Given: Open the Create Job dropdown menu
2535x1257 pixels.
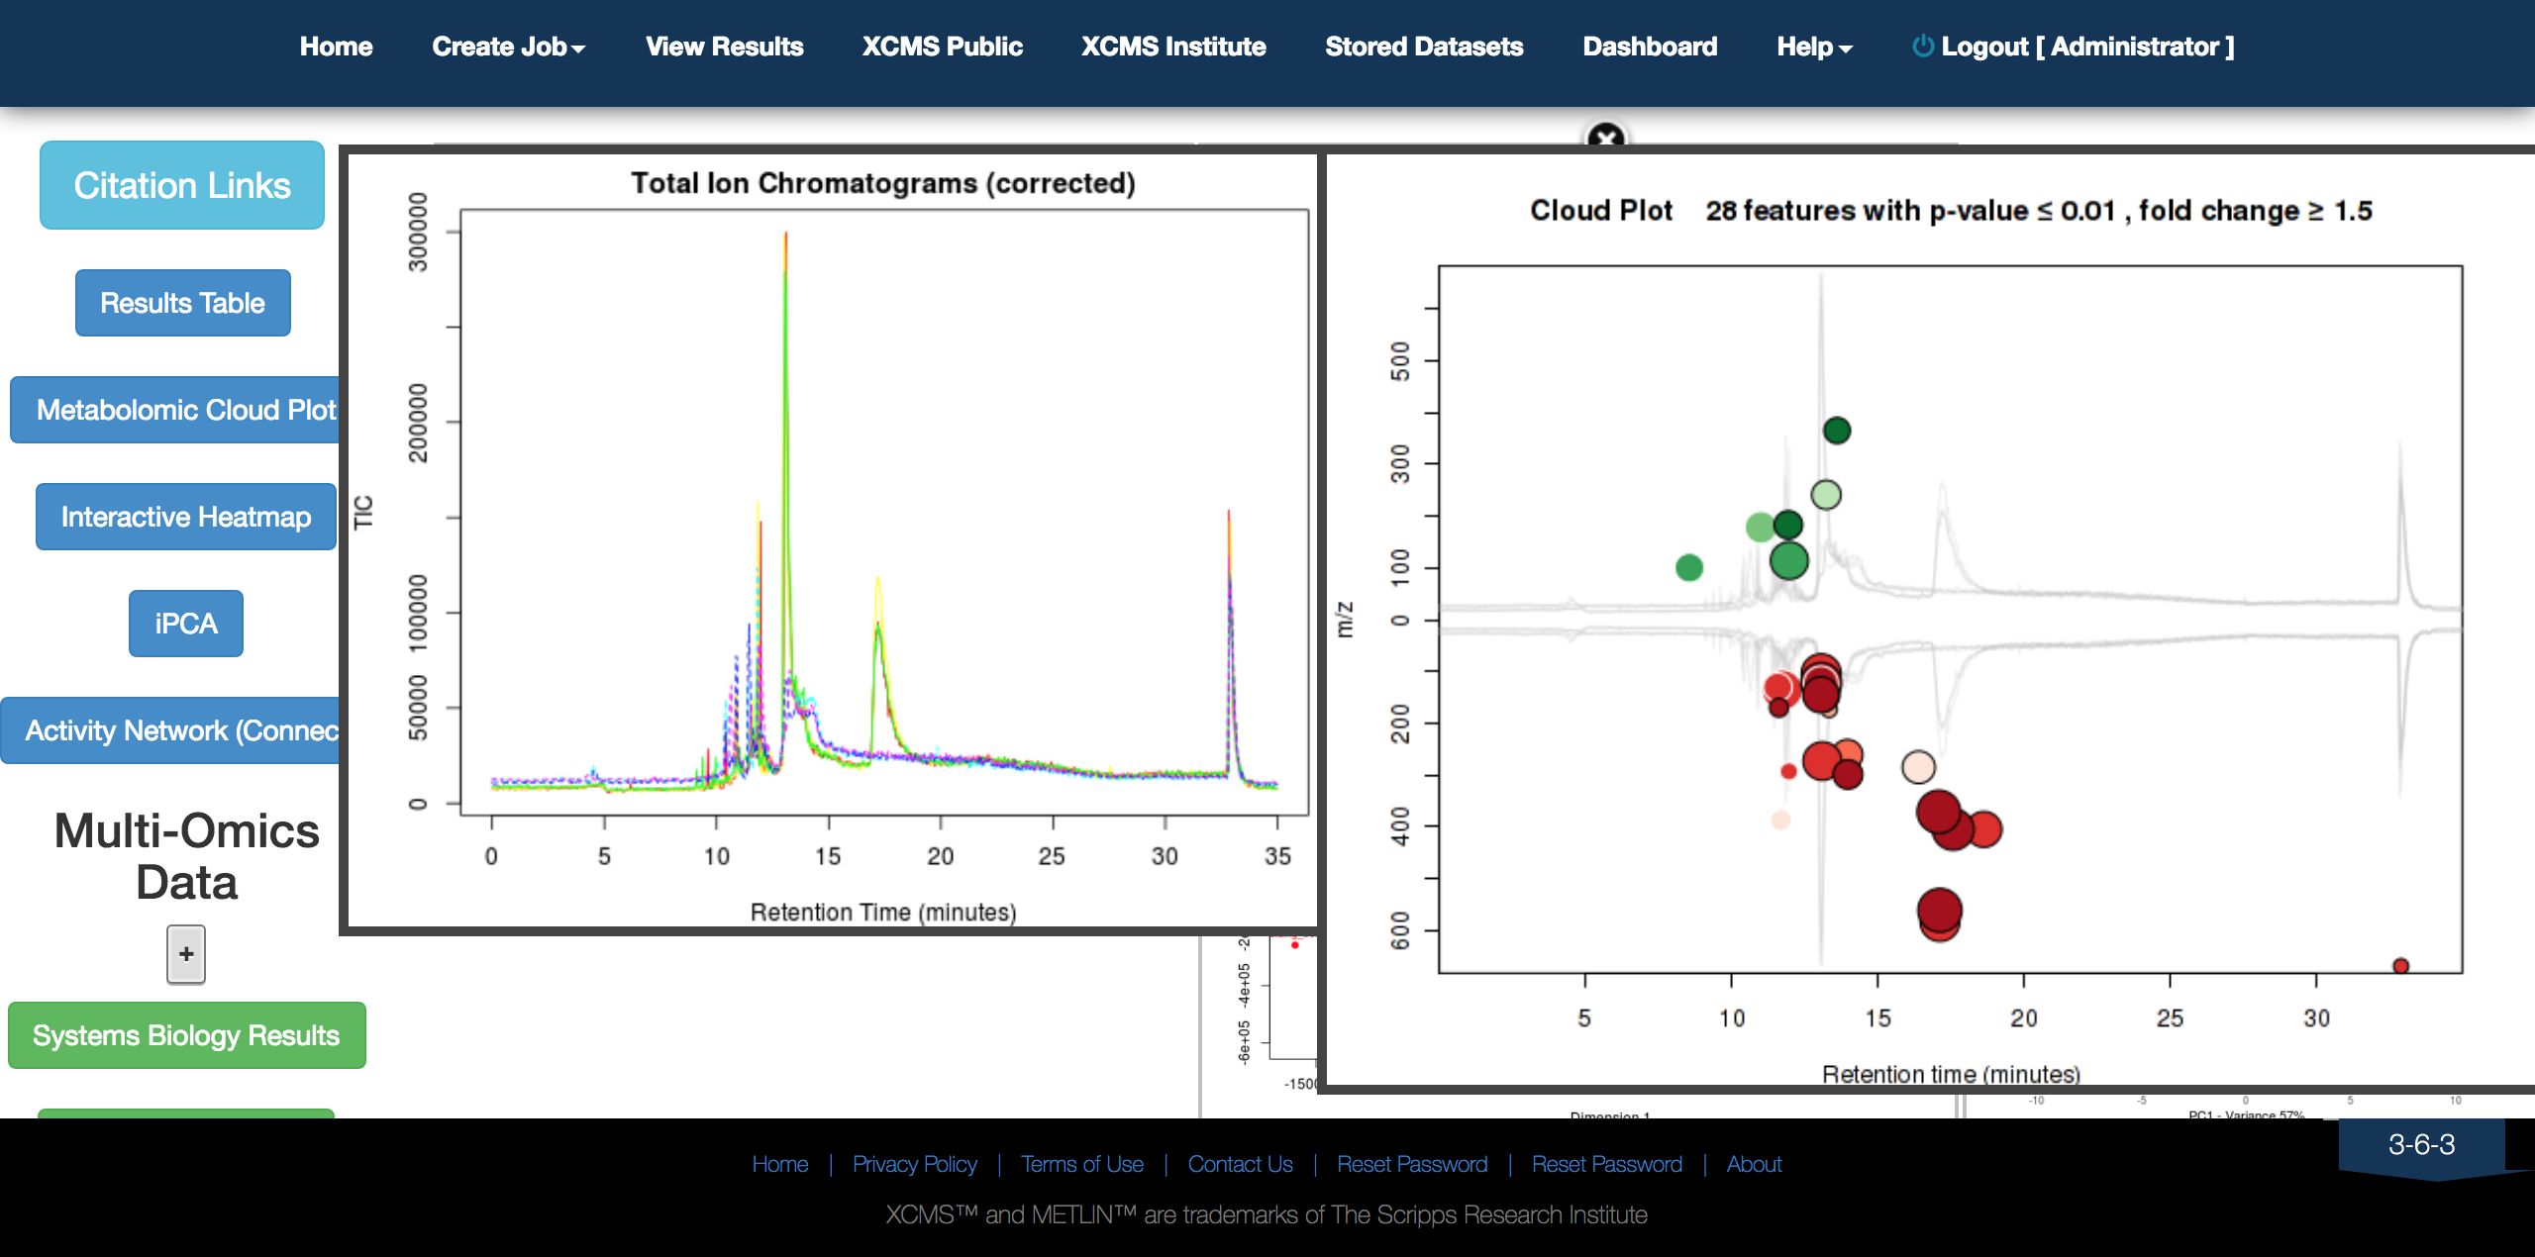Looking at the screenshot, I should pos(508,47).
